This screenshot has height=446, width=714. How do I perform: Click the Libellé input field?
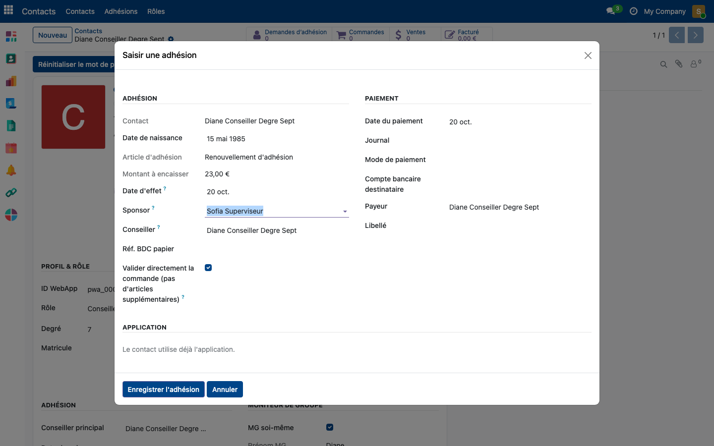(519, 226)
